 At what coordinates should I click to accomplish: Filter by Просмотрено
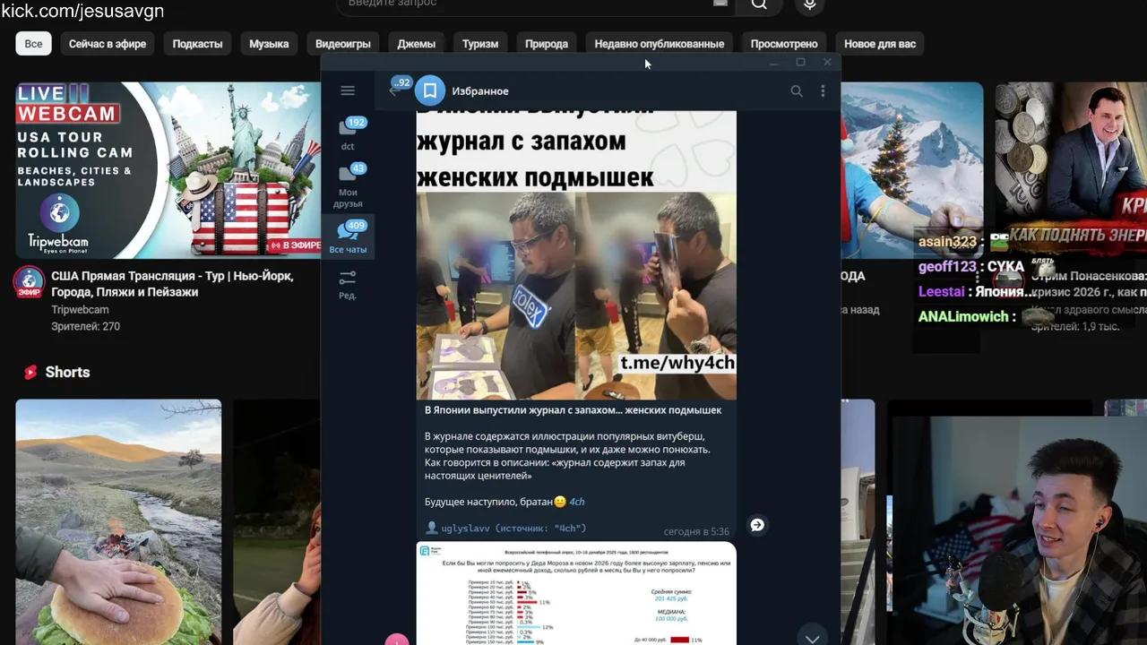coord(784,44)
